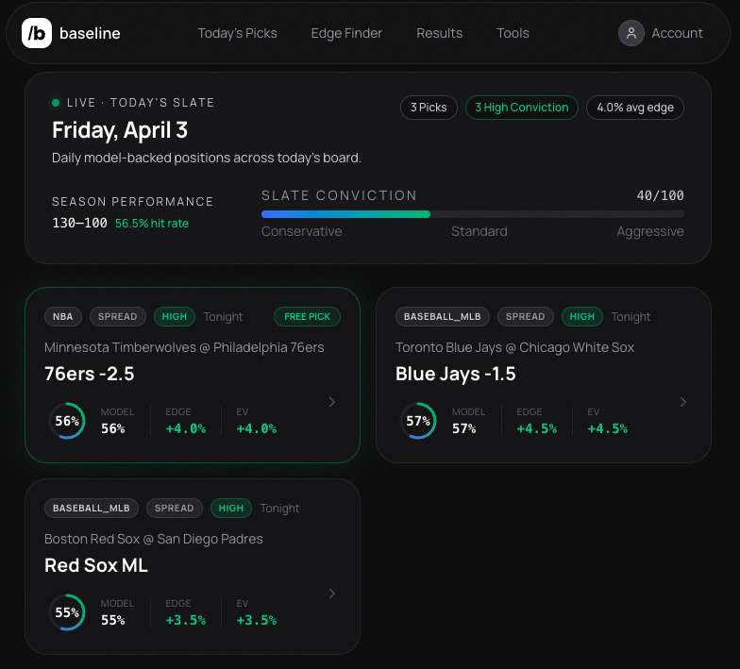Click the SEASON PERFORMANCE label
The height and width of the screenshot is (669, 740).
132,202
